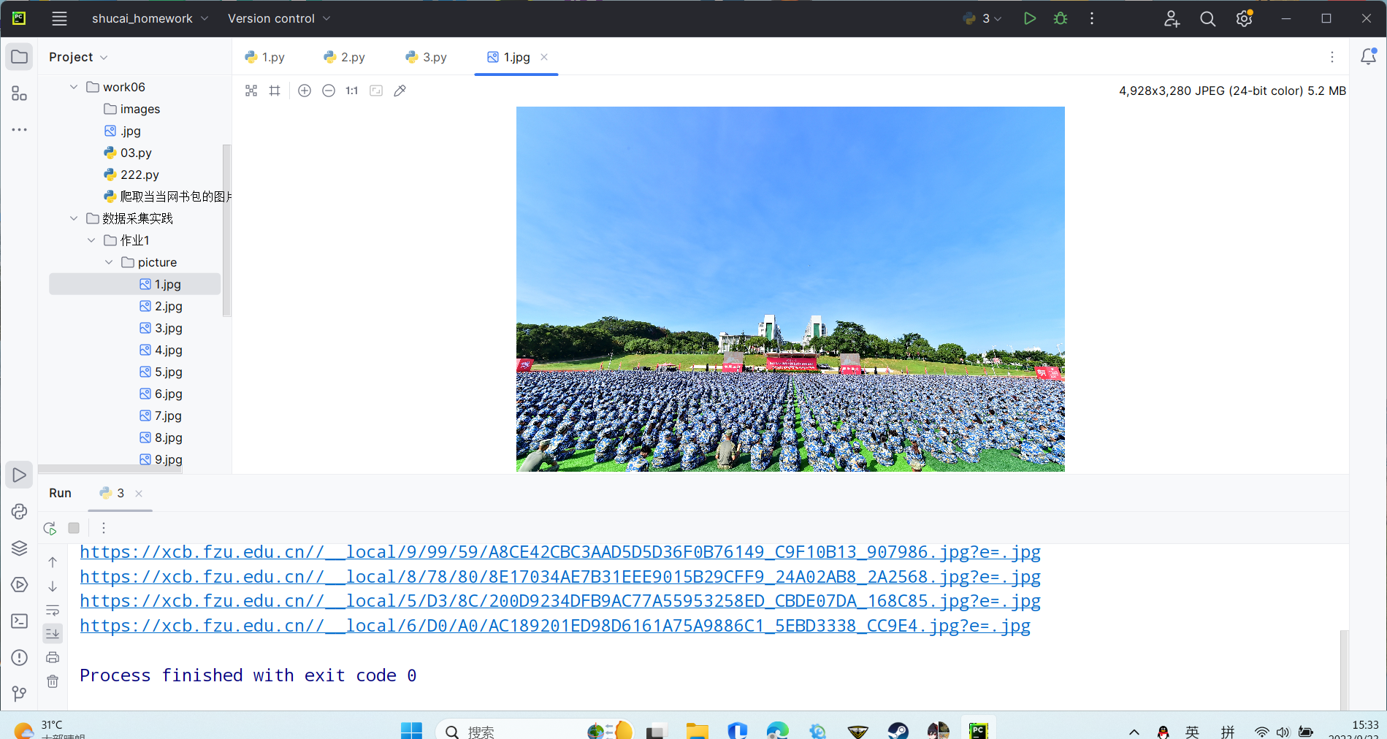This screenshot has width=1387, height=739.
Task: Open Windows Start menu
Action: (411, 731)
